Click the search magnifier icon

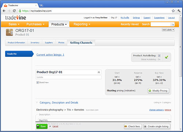(x=172, y=24)
